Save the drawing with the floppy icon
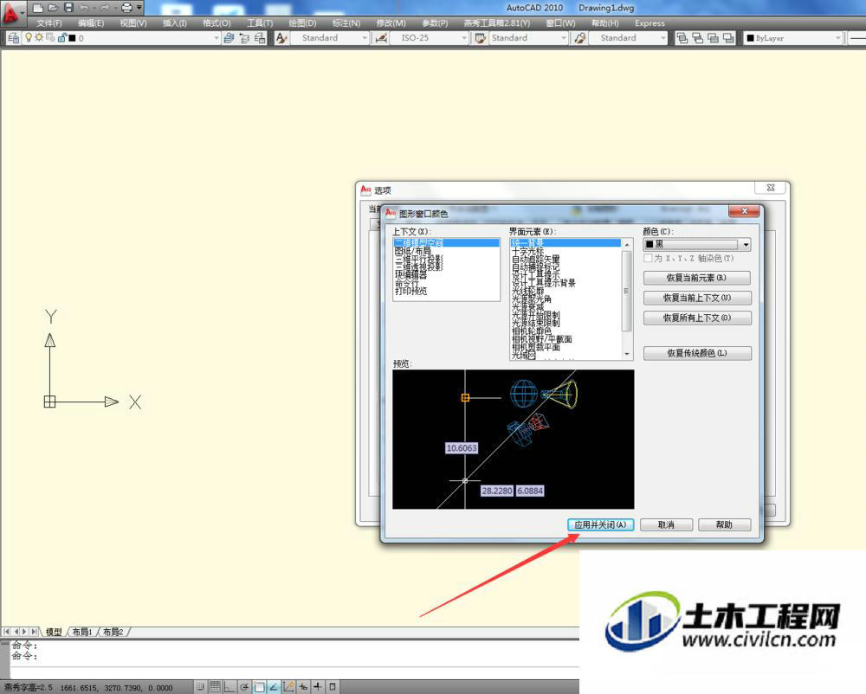Image resolution: width=866 pixels, height=694 pixels. [68, 8]
